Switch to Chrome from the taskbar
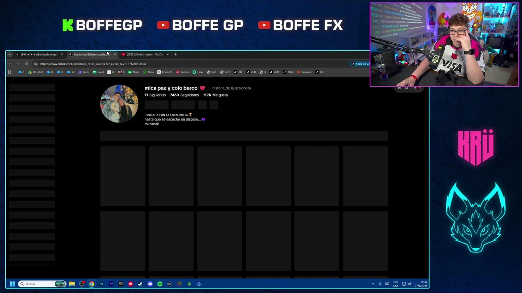This screenshot has width=522, height=293. coord(91,284)
